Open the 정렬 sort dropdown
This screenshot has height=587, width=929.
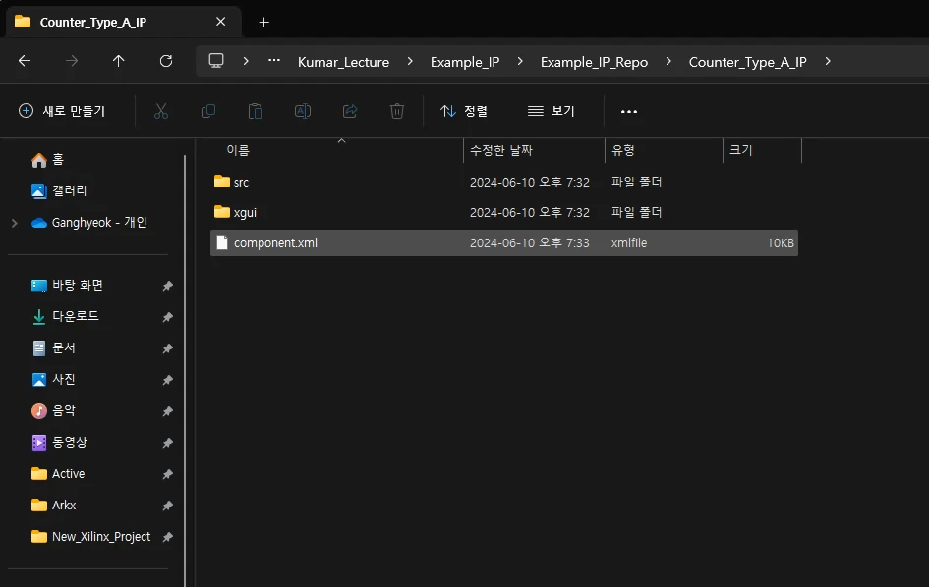[x=463, y=110]
